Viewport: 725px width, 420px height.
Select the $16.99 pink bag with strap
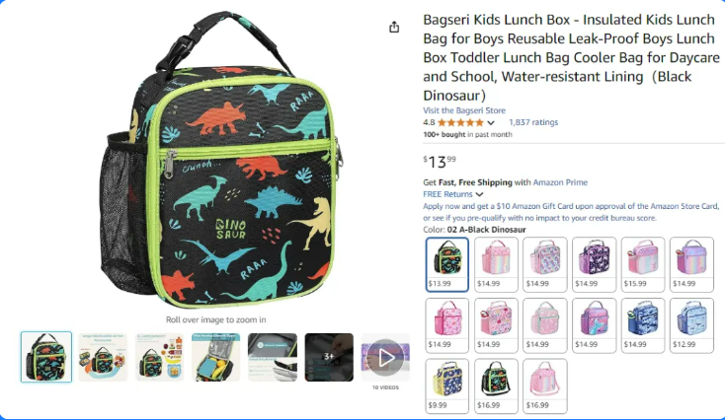click(545, 385)
